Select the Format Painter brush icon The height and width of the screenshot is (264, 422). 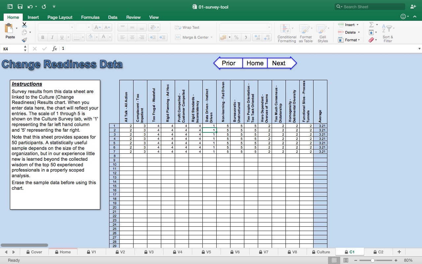coord(24,40)
